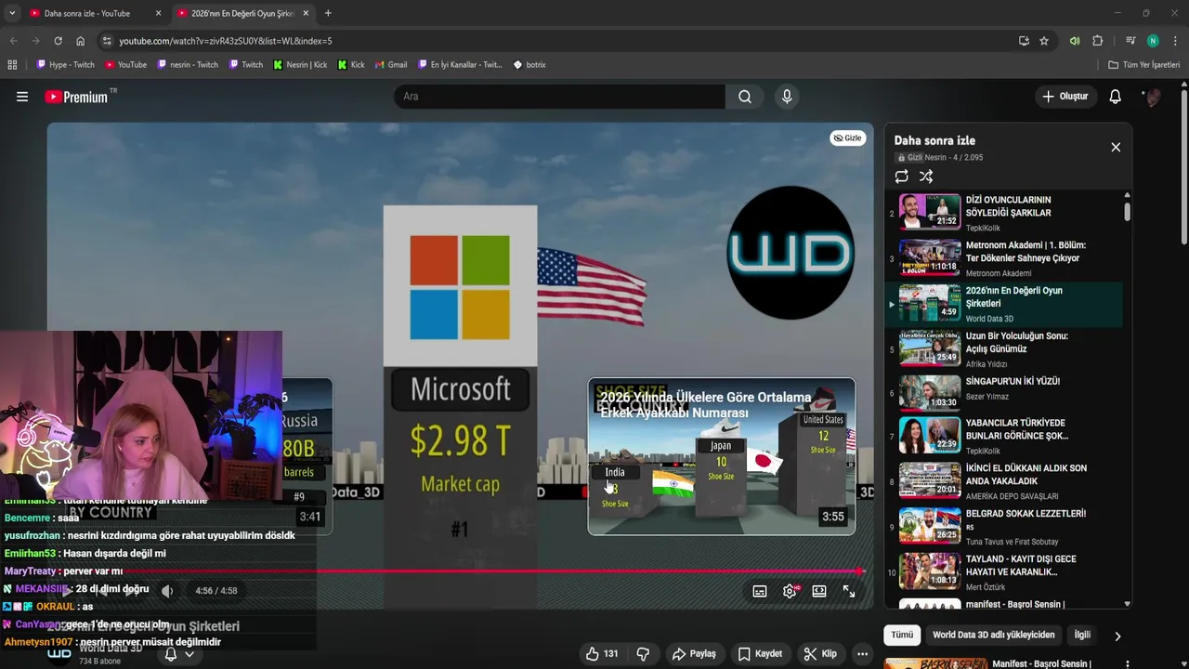Open Nesrin | Kick bookmark

click(x=299, y=65)
